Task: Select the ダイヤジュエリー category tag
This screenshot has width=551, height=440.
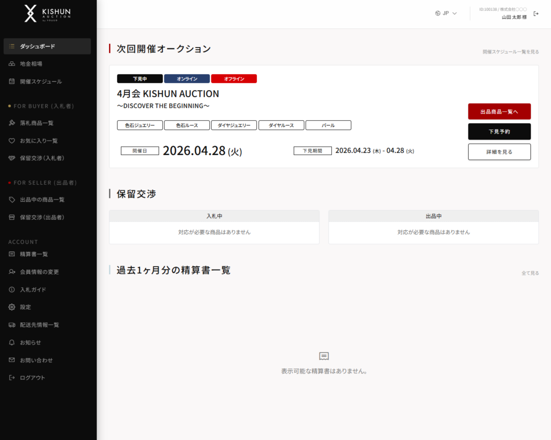Action: click(234, 125)
